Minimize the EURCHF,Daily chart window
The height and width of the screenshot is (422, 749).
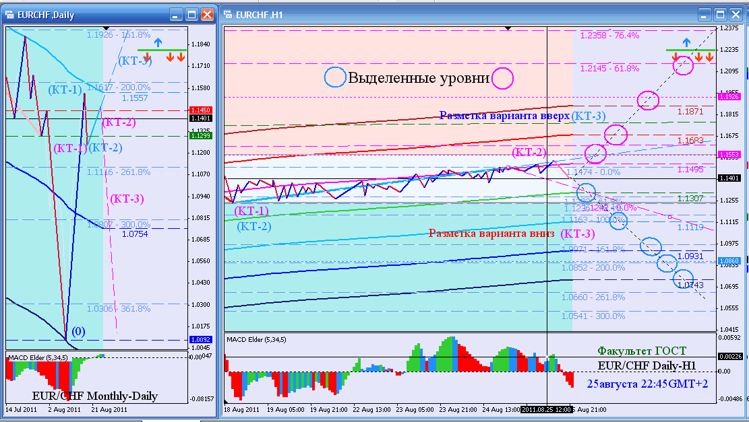click(x=176, y=15)
